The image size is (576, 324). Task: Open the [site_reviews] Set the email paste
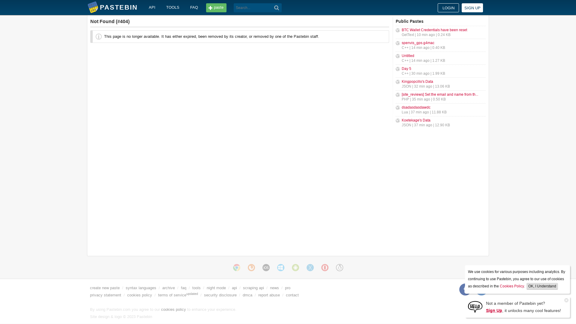pyautogui.click(x=440, y=94)
